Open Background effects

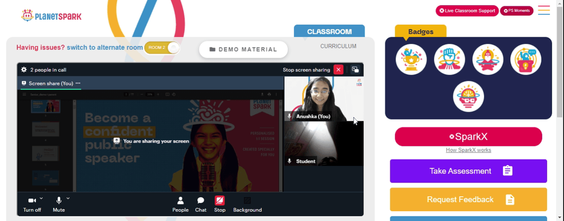coord(248,205)
